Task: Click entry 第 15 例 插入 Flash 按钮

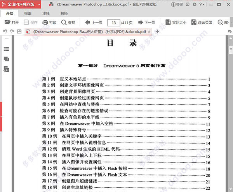Action: tap(126, 168)
